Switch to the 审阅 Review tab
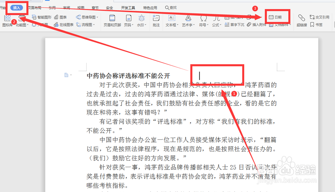This screenshot has height=192, width=335. coord(67,8)
